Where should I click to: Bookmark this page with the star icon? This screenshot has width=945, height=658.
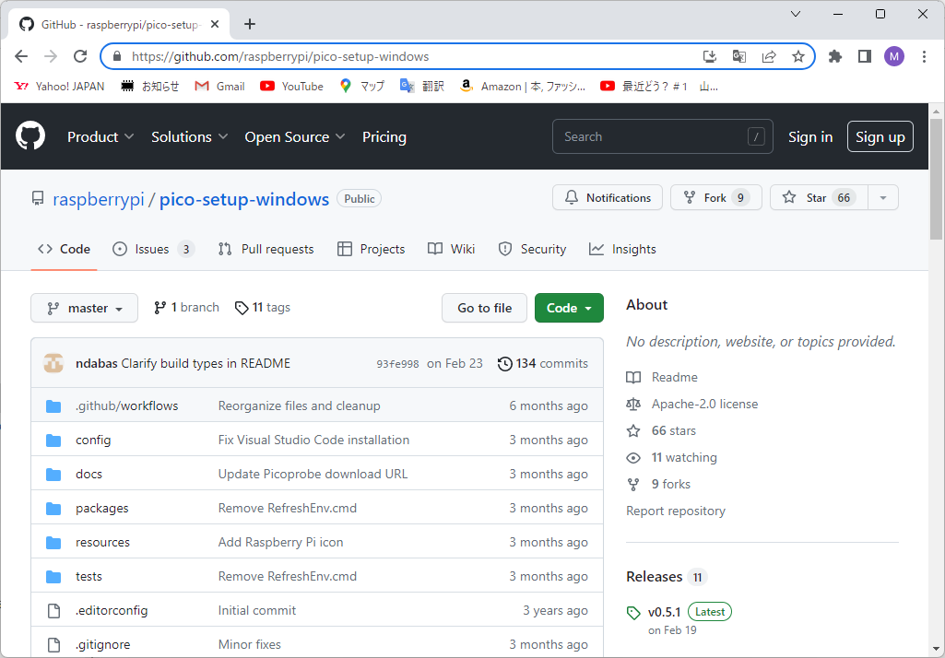798,56
